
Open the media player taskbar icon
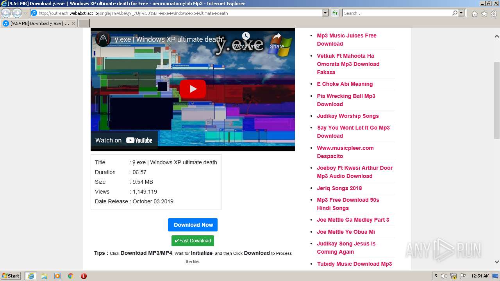(x=57, y=276)
